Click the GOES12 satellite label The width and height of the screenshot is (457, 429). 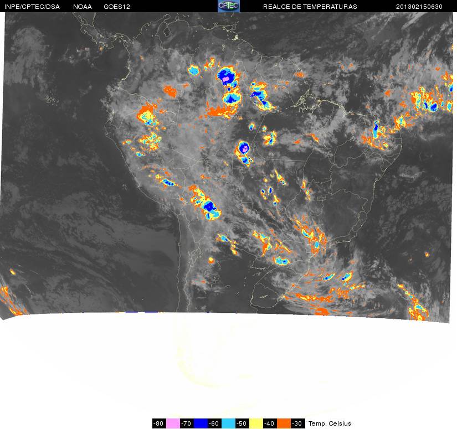click(x=117, y=7)
